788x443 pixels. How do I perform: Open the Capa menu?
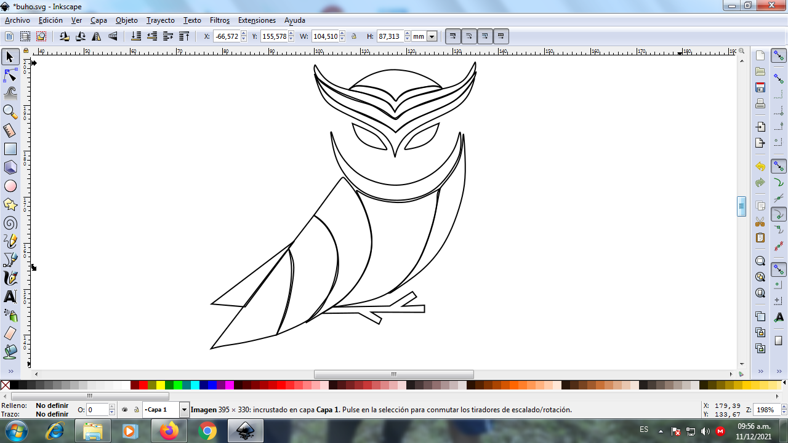coord(98,20)
